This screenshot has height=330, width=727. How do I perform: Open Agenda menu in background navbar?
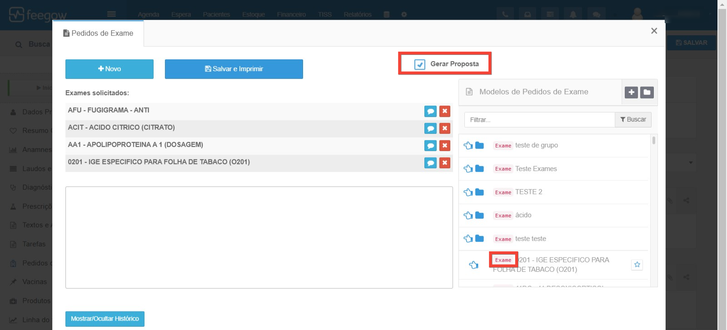pos(149,15)
